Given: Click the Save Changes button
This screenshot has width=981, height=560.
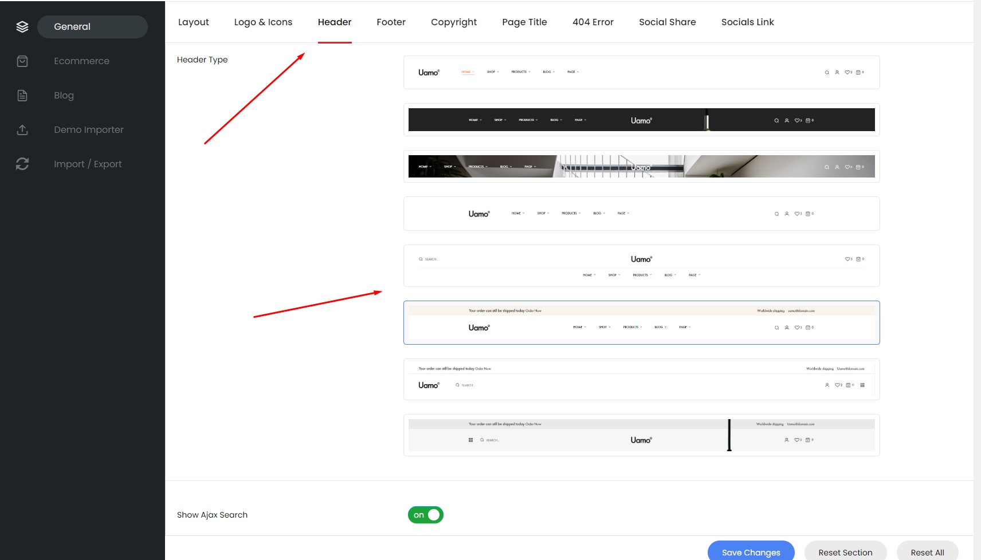Looking at the screenshot, I should tap(751, 552).
